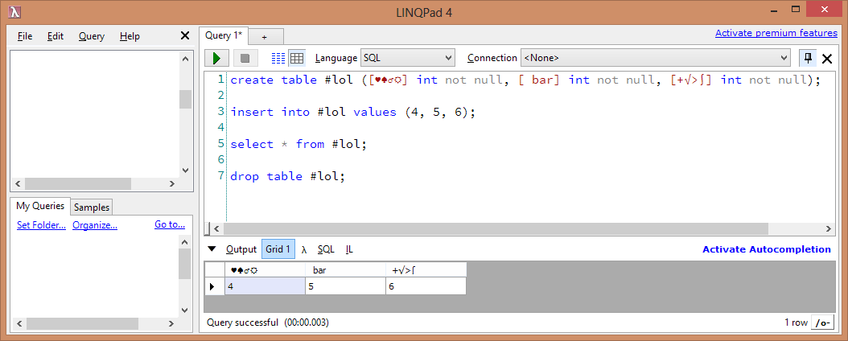This screenshot has width=848, height=341.
Task: Switch results to rich text view icon
Action: point(278,58)
